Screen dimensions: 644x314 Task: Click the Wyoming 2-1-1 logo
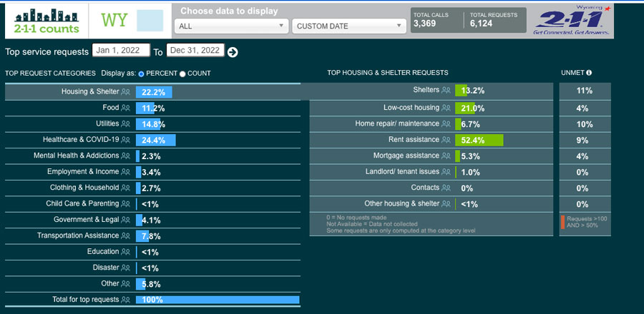click(x=572, y=21)
